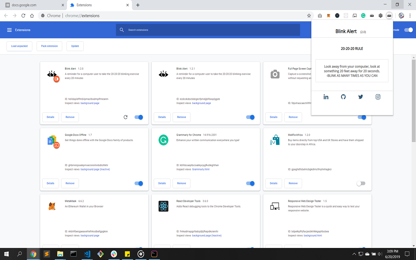Open the screen capture camera extension icon
416x260 pixels.
pos(319,15)
